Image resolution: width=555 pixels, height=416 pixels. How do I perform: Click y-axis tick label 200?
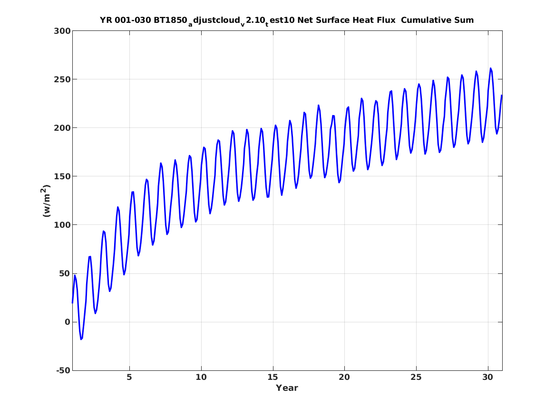tap(62, 128)
